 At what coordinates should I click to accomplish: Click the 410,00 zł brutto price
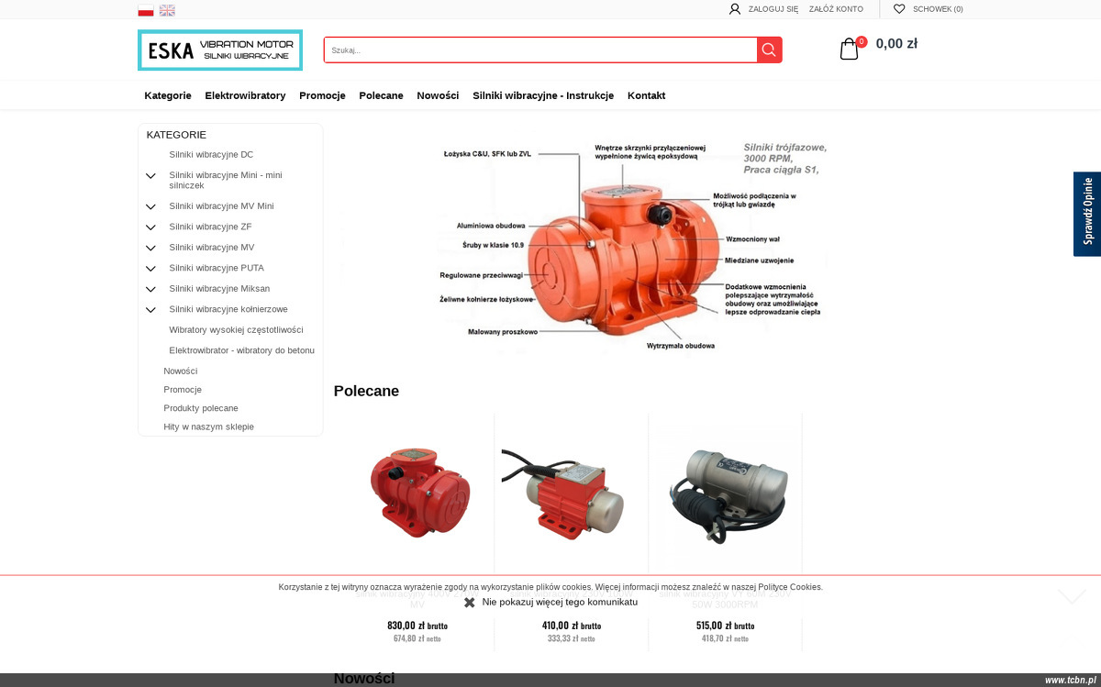click(x=572, y=626)
